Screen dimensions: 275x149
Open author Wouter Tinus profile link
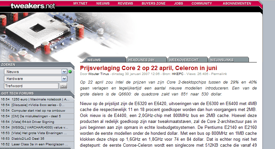98,74
